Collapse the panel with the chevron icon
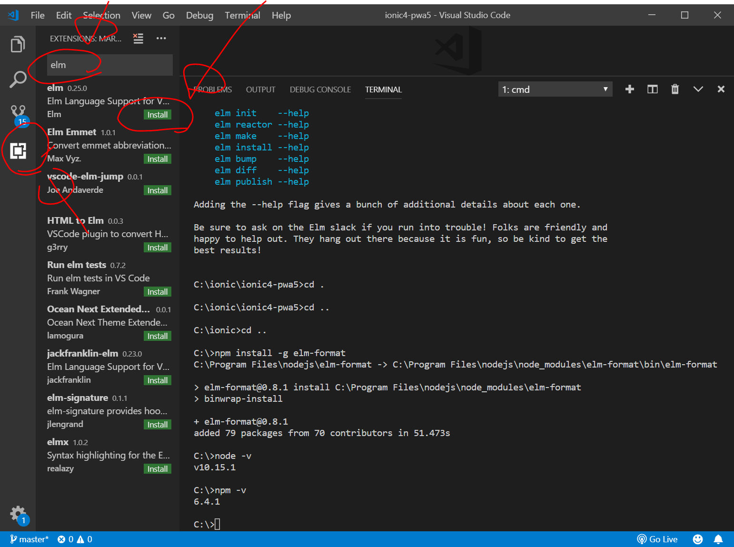The image size is (734, 547). 698,90
